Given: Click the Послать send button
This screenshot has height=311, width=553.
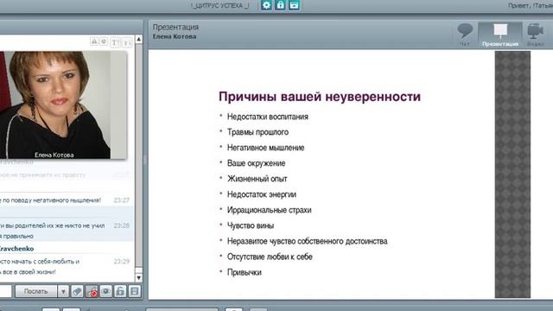Looking at the screenshot, I should (35, 292).
